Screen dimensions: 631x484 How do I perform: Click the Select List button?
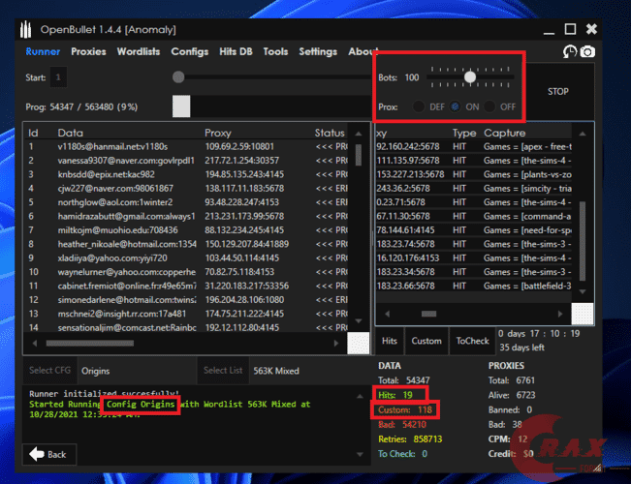pyautogui.click(x=223, y=370)
